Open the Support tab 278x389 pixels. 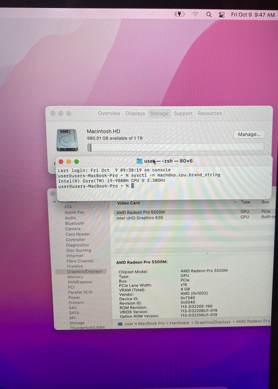183,113
